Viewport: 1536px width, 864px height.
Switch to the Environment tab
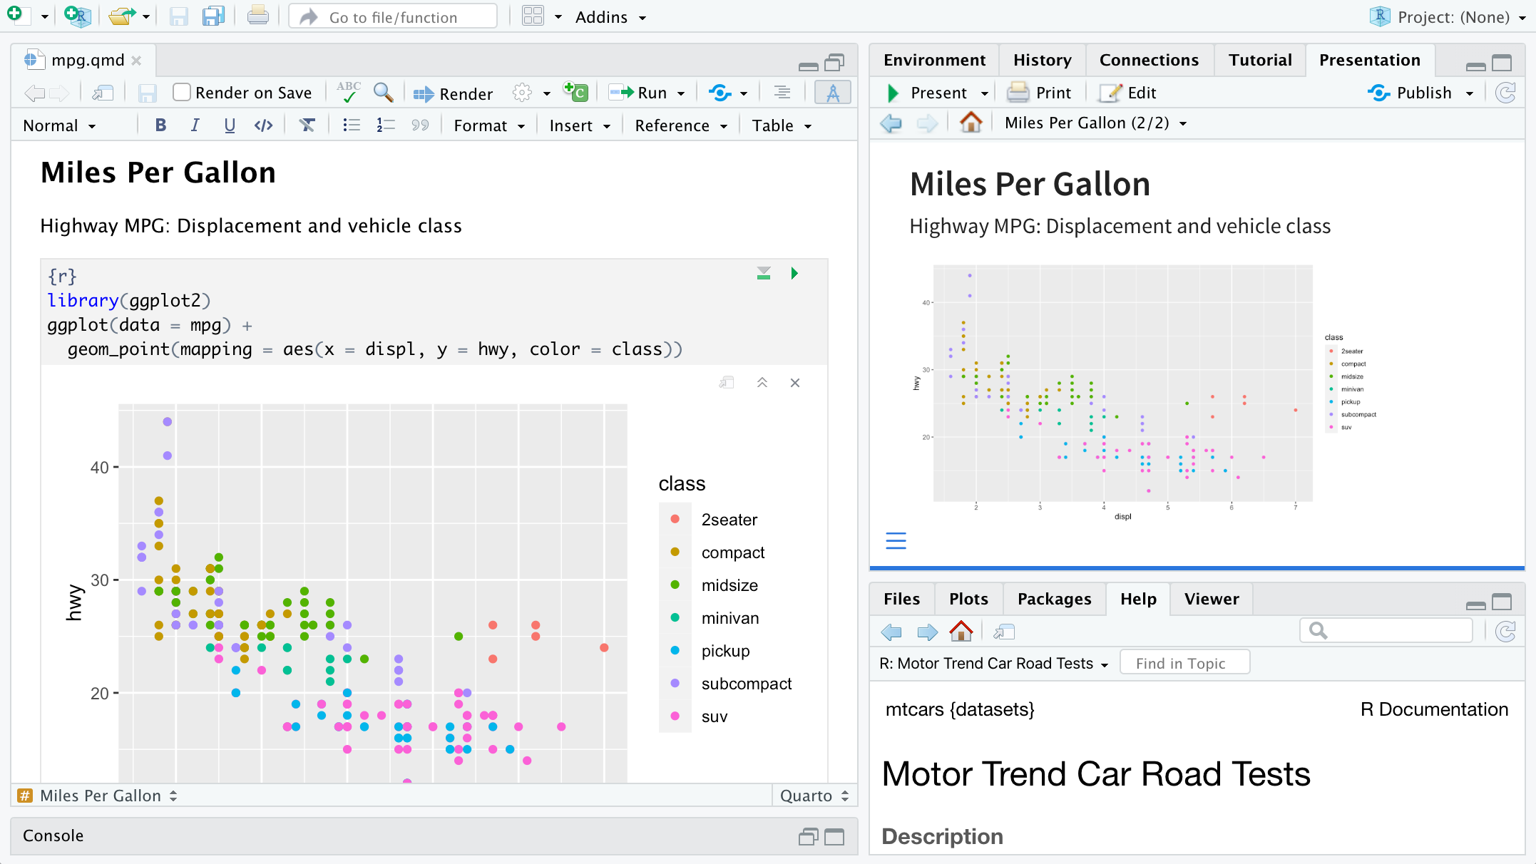click(934, 60)
